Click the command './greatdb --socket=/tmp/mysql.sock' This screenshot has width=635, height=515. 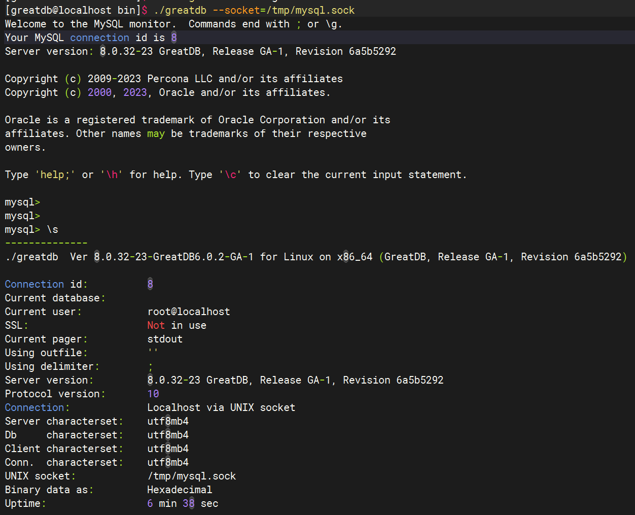coord(254,10)
